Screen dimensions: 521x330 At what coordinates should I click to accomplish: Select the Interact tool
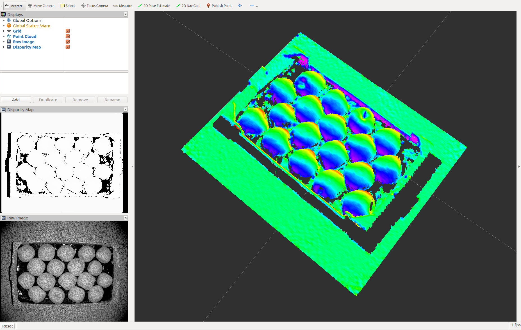(x=14, y=6)
